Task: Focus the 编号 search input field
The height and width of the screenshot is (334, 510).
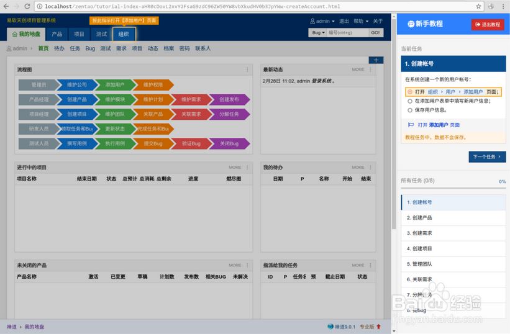Action: pyautogui.click(x=348, y=32)
